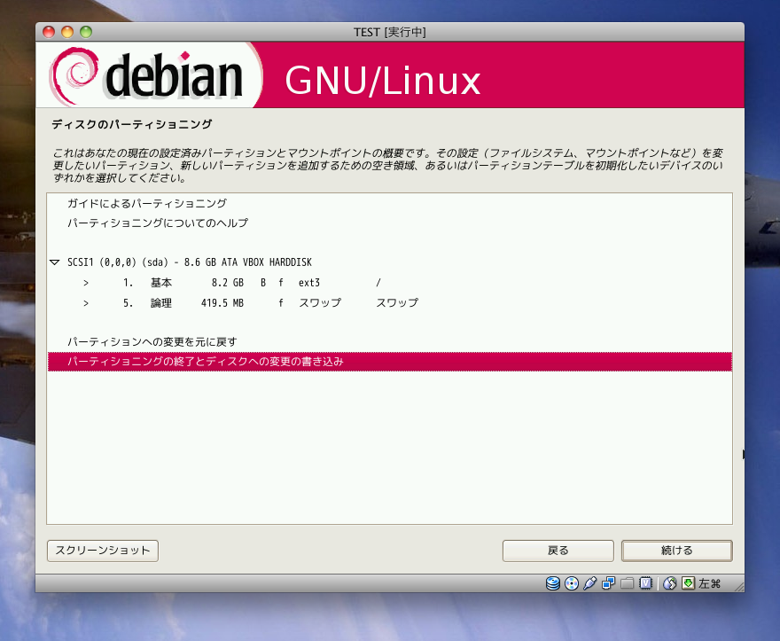This screenshot has width=780, height=641.
Task: Click the スクリーンショット button
Action: click(103, 551)
